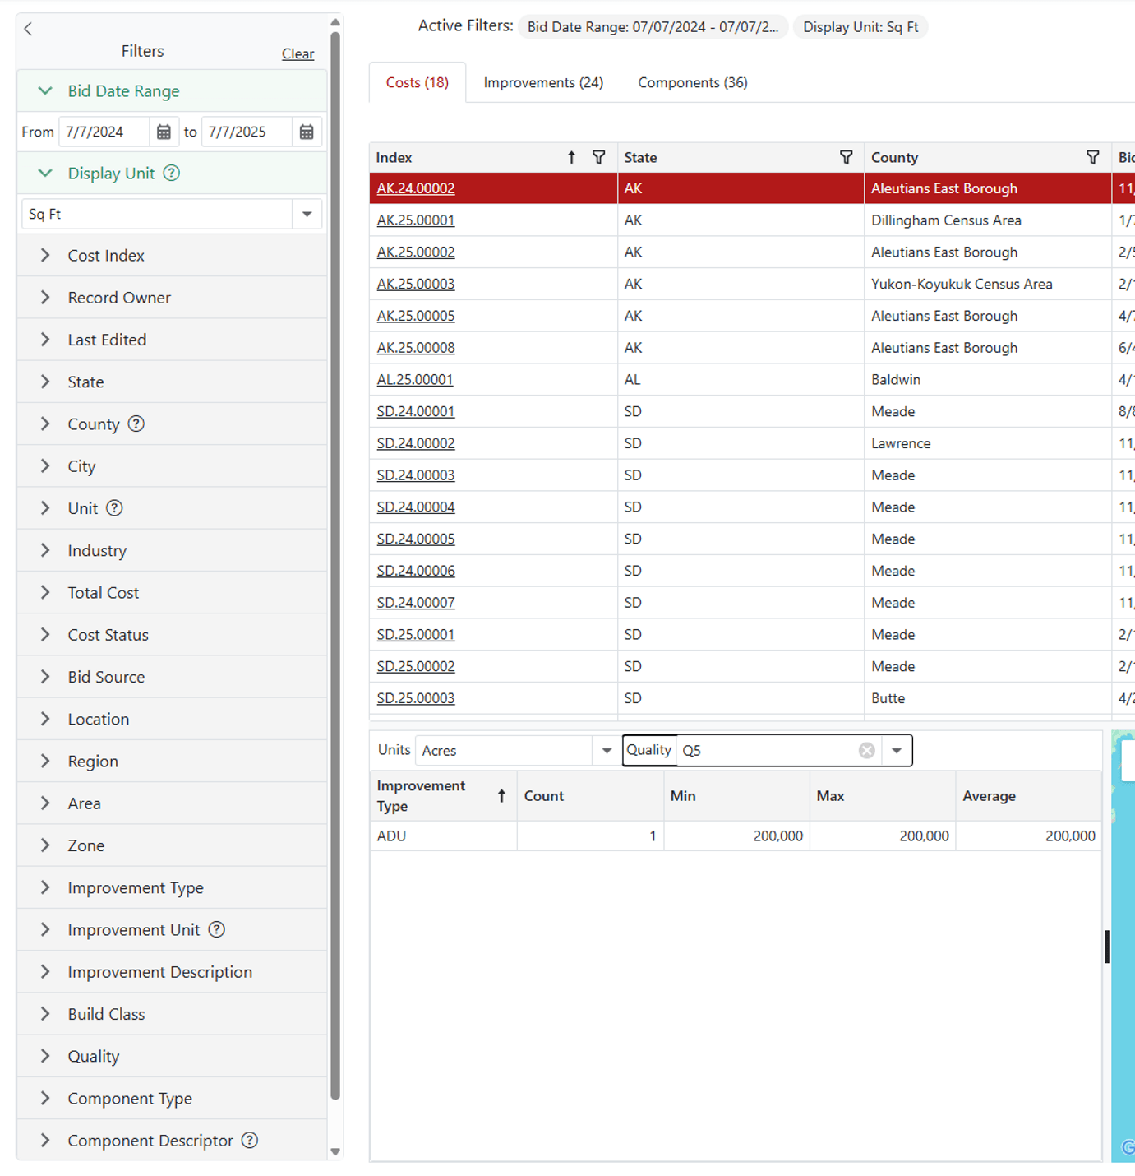The height and width of the screenshot is (1176, 1135).
Task: Open the From date calendar picker
Action: [164, 132]
